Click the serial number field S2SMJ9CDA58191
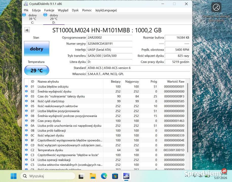Image resolution: width=232 pixels, height=182 pixels. click(109, 43)
